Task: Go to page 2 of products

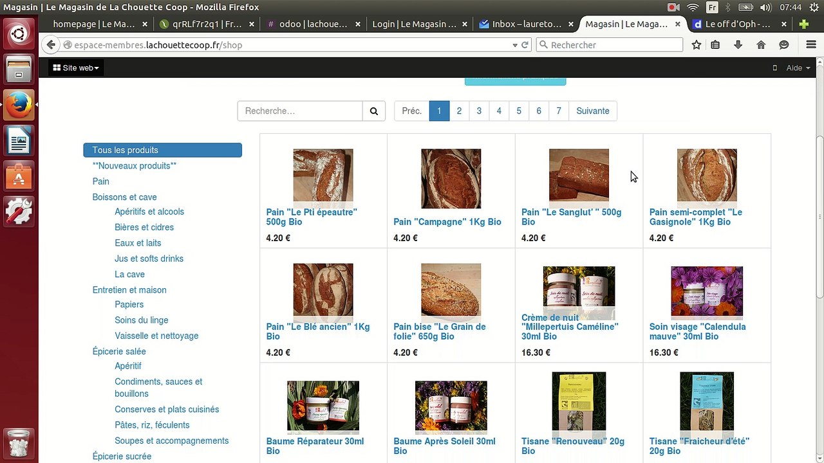Action: pos(459,111)
